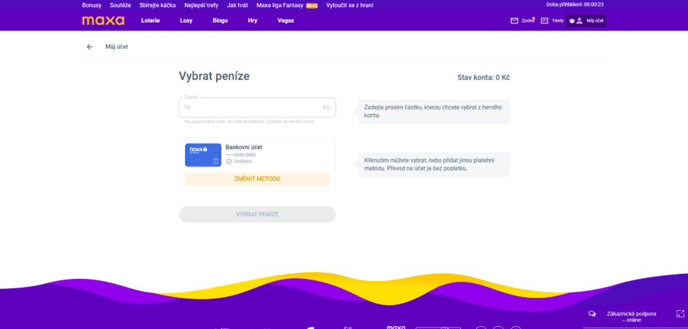Click the Zákaznická podpora – online label
The image size is (688, 329).
click(631, 317)
